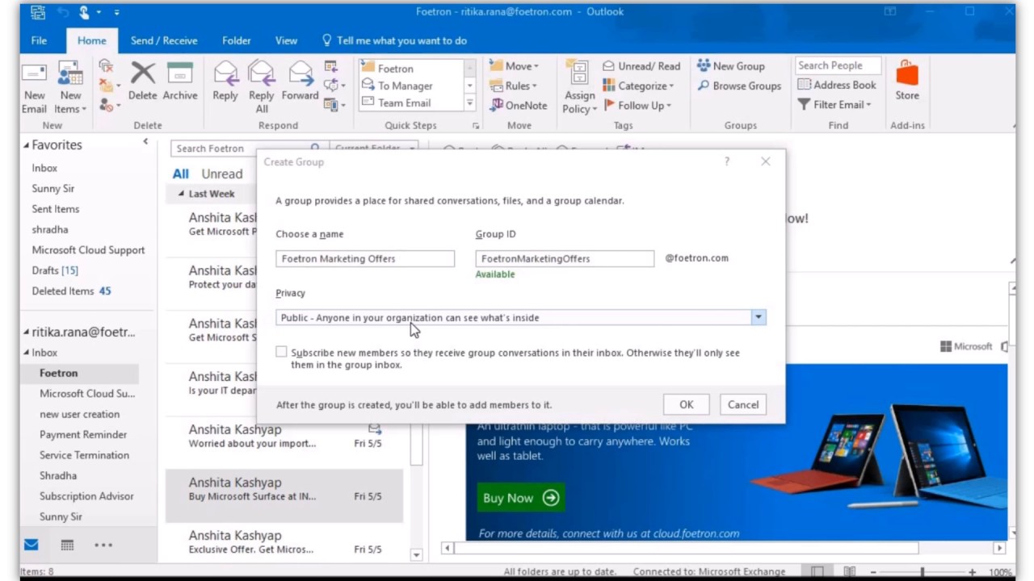Click the Tell me lightbulb search box

pyautogui.click(x=395, y=40)
